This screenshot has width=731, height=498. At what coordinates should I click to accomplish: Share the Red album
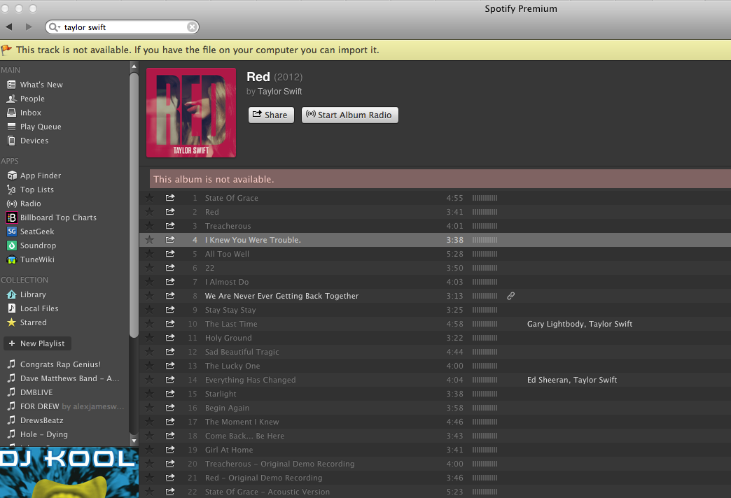tap(271, 115)
